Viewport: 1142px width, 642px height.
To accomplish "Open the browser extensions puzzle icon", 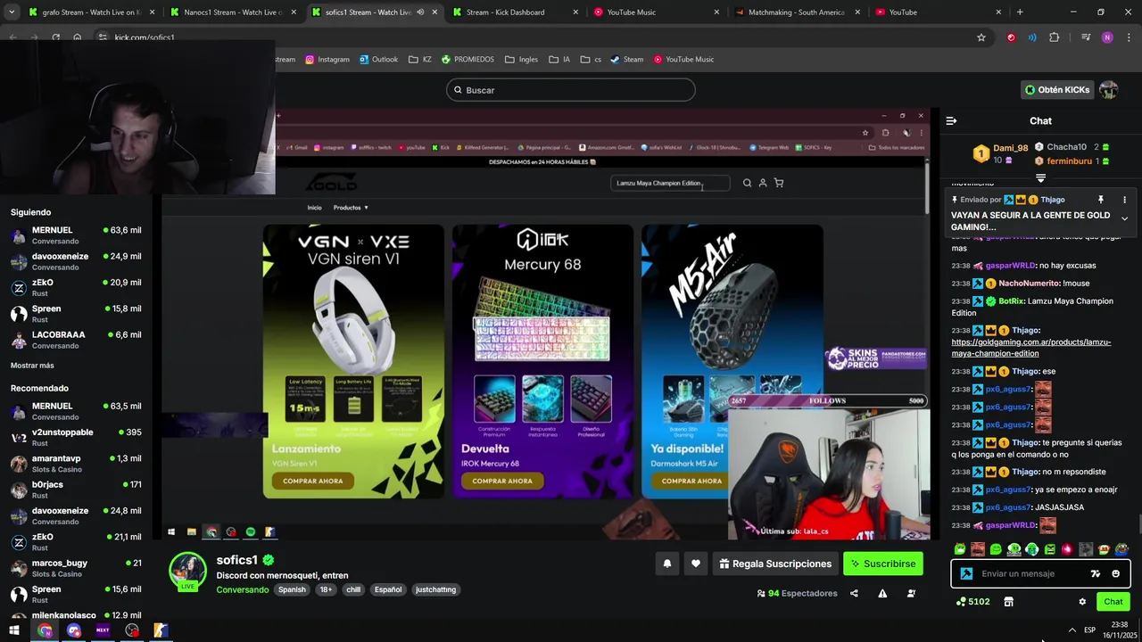I will 1055,37.
